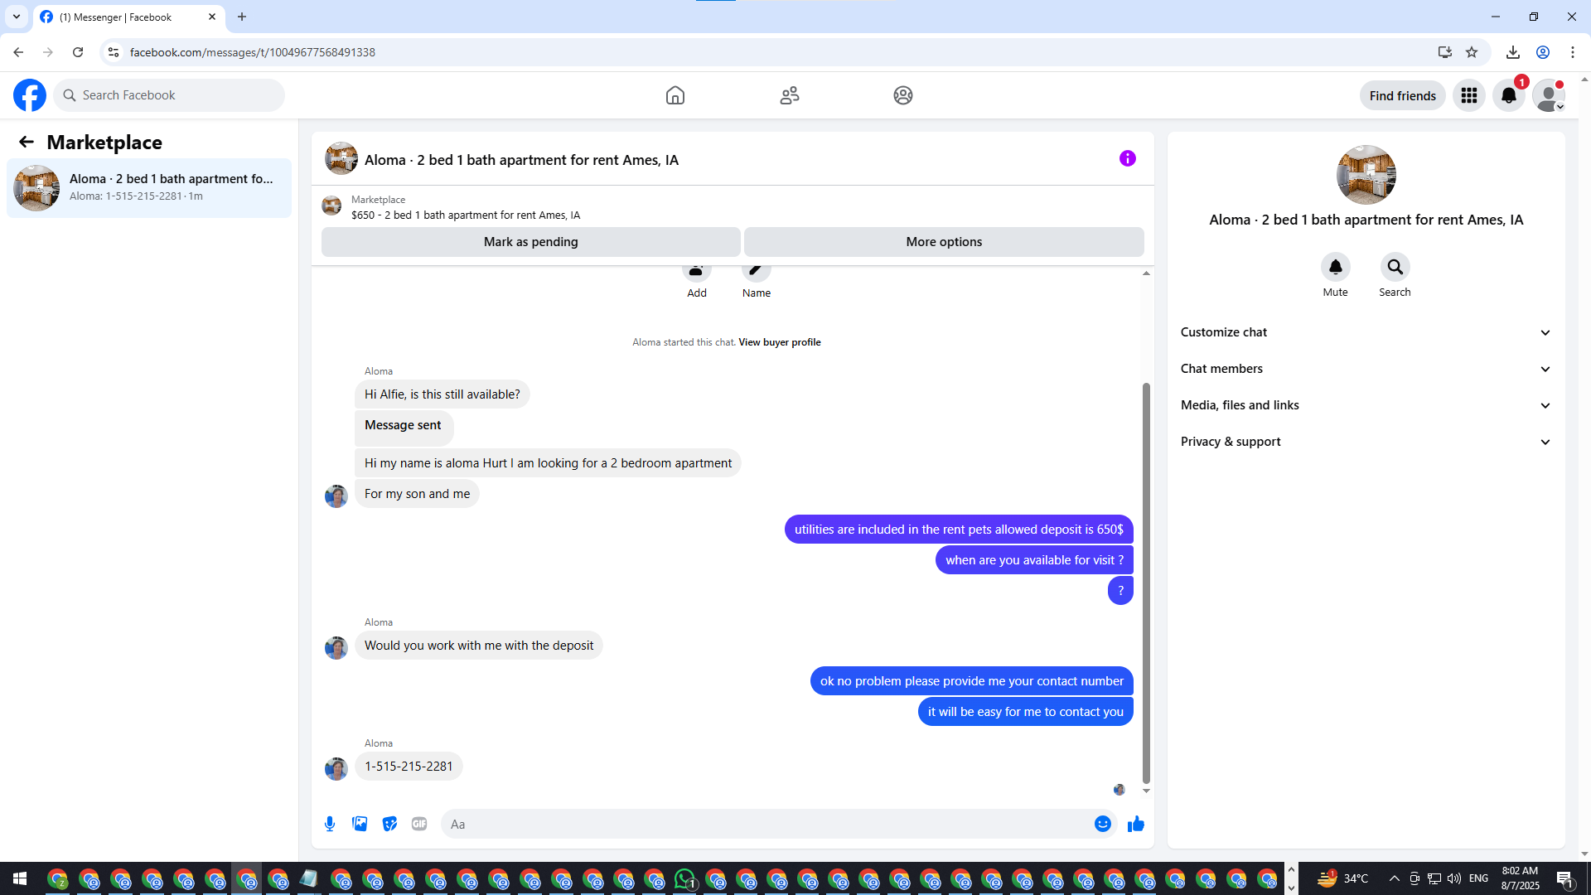Viewport: 1591px width, 895px height.
Task: Click the conversation title in chat header
Action: [x=521, y=160]
